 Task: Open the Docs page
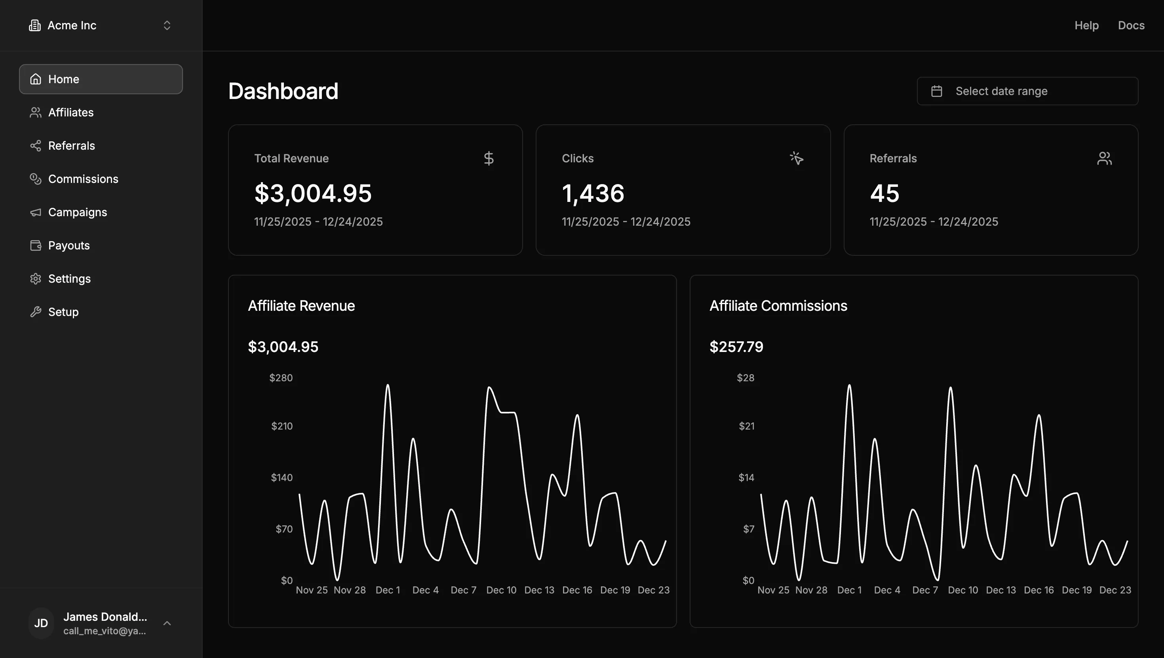click(x=1131, y=25)
